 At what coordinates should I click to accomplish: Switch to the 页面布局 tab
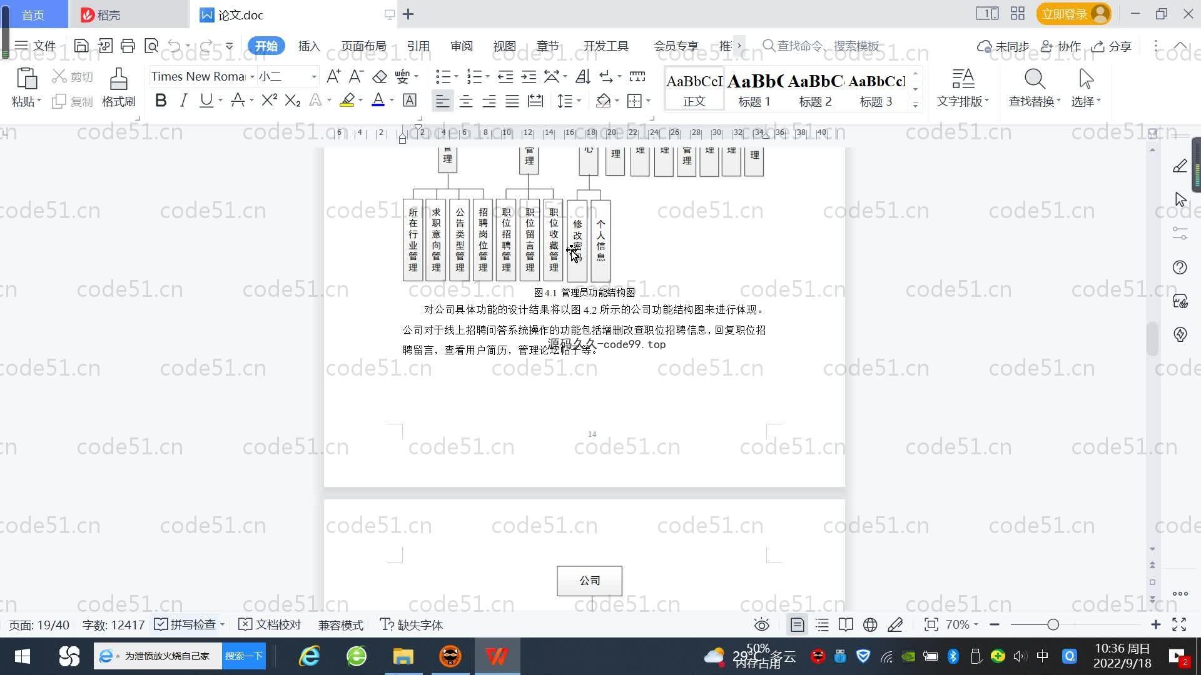pyautogui.click(x=363, y=46)
